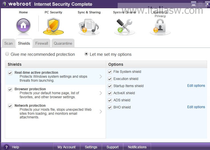Click the ADS shield label
The image size is (210, 150).
[122, 100]
